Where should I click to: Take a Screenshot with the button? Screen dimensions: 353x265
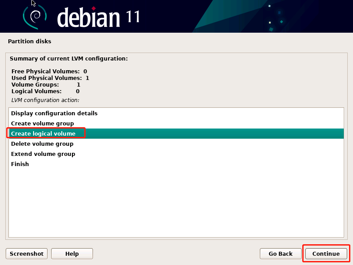[x=26, y=254]
